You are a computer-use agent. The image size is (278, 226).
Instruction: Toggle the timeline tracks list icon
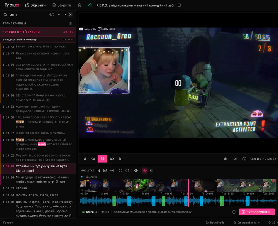point(151,170)
